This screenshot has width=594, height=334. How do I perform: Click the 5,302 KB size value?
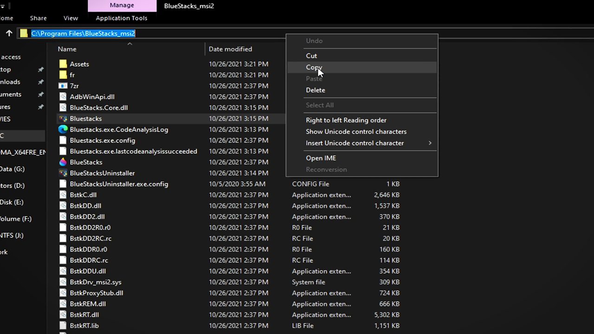point(387,315)
